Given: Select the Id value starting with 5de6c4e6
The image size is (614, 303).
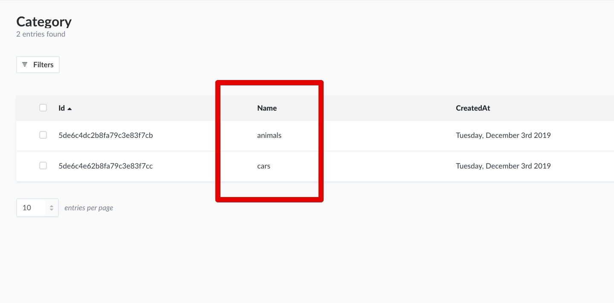Looking at the screenshot, I should tap(105, 166).
